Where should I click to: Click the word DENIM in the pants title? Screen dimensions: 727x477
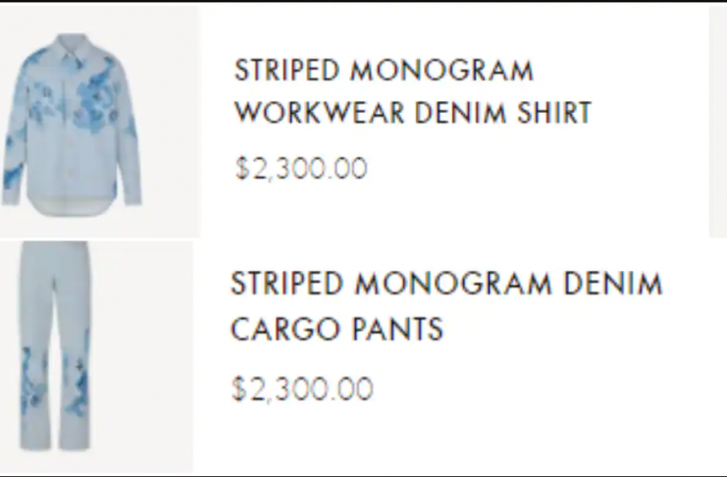[x=612, y=285]
